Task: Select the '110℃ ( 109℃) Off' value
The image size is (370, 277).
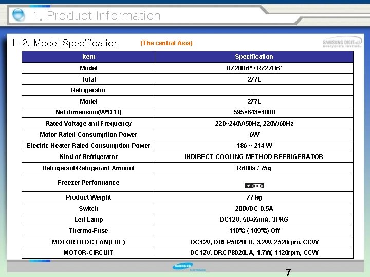Action: click(254, 231)
